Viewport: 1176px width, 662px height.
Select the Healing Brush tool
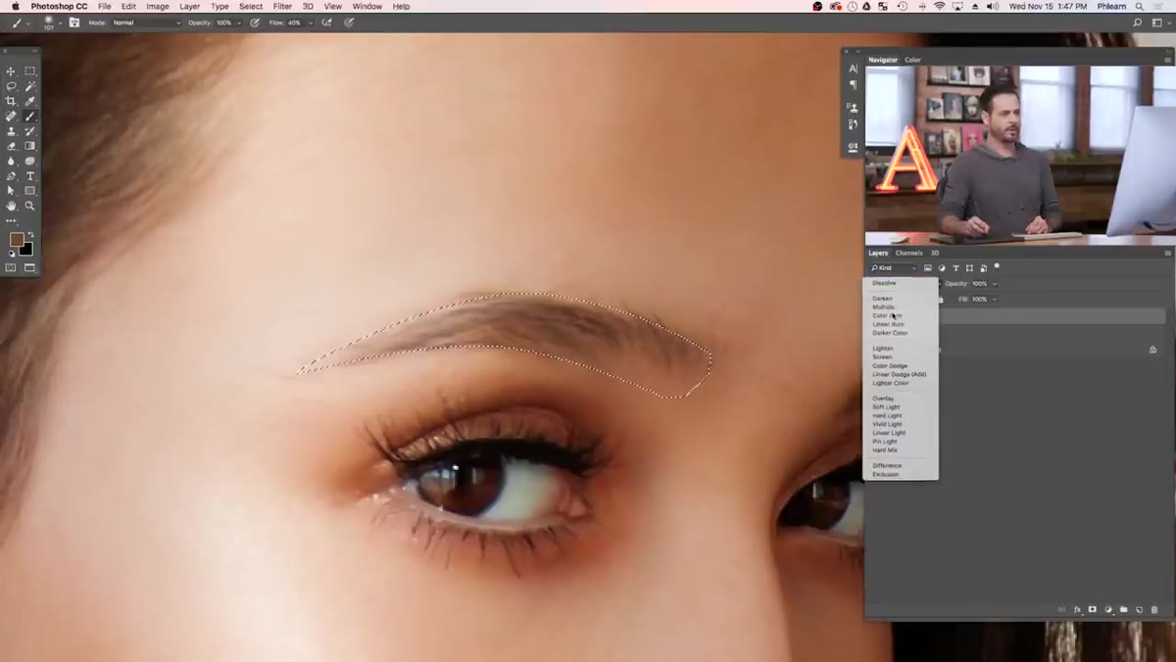(x=12, y=117)
